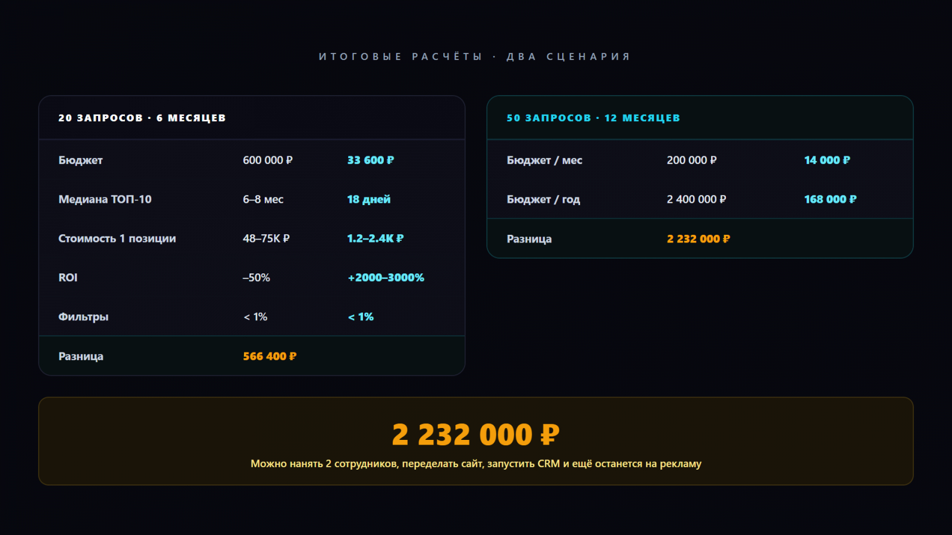
Task: Click the orange 566 400 ₽ difference
Action: tap(270, 356)
